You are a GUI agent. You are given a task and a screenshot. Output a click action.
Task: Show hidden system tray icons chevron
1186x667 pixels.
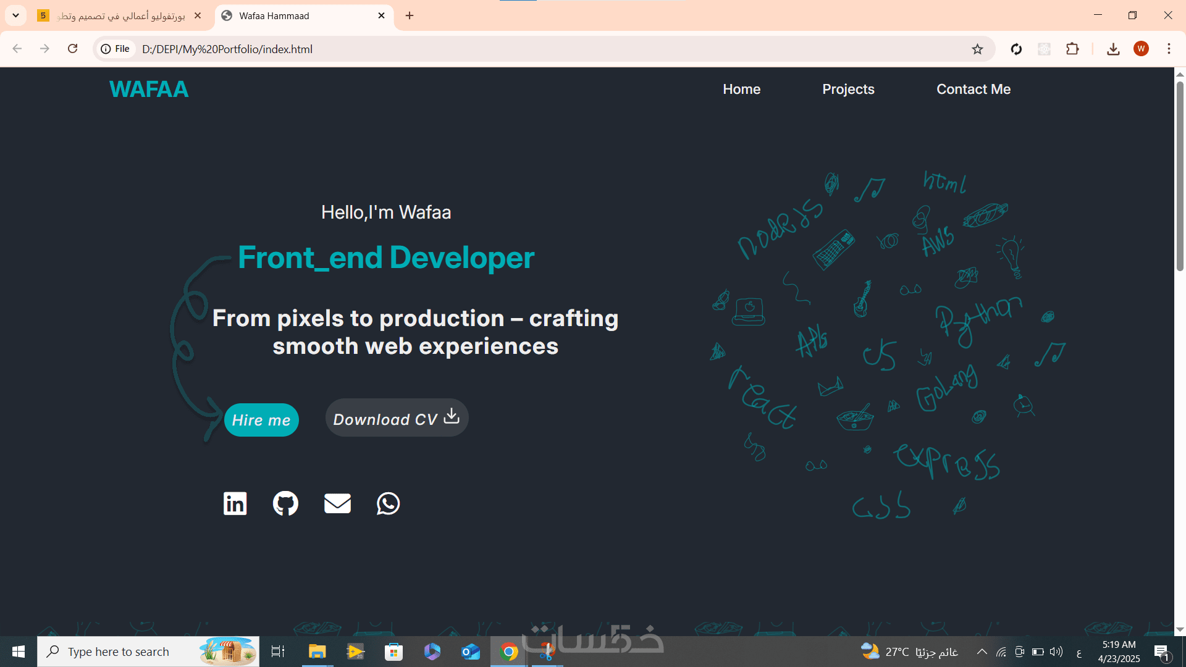[x=982, y=652]
